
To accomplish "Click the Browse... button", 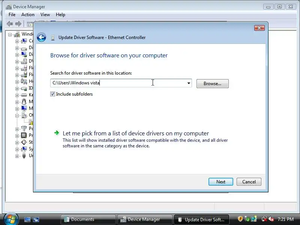I will point(212,84).
